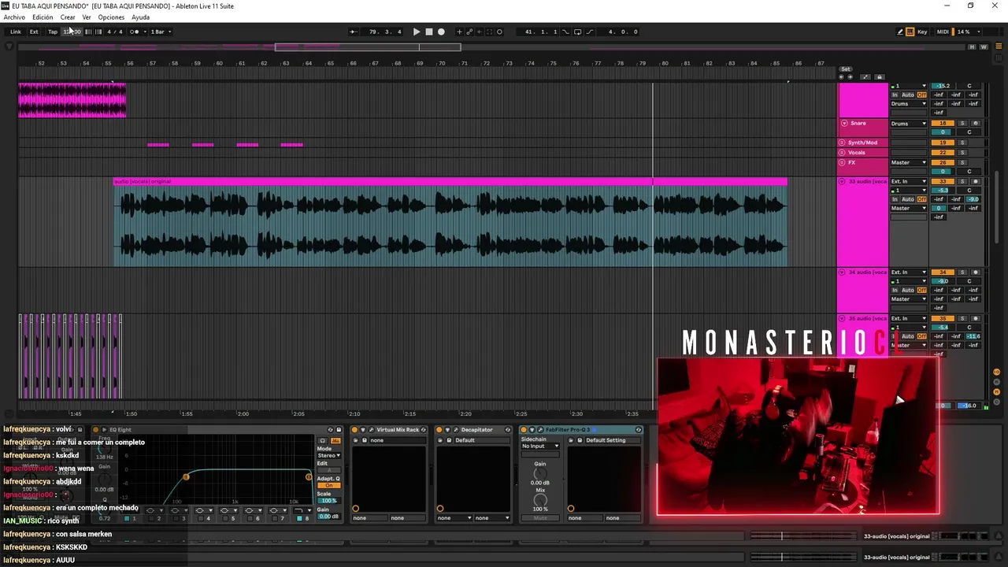Unfold the Vocals group track
Image resolution: width=1008 pixels, height=567 pixels.
(x=842, y=152)
